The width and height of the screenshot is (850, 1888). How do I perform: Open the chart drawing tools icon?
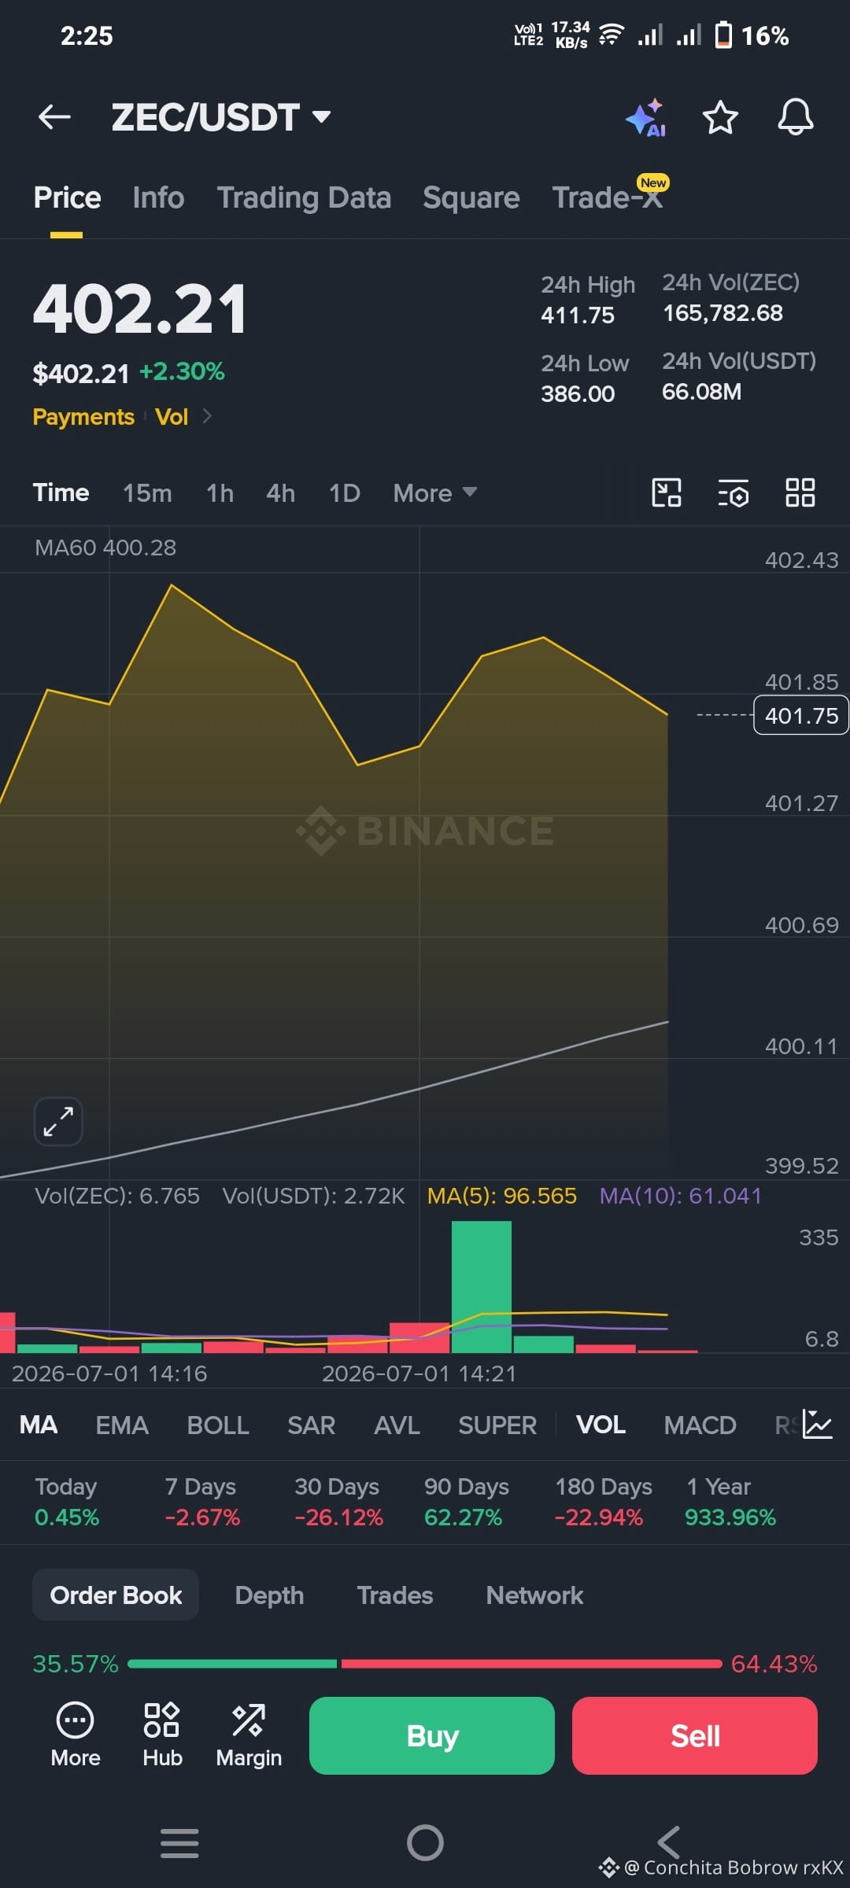coord(667,492)
